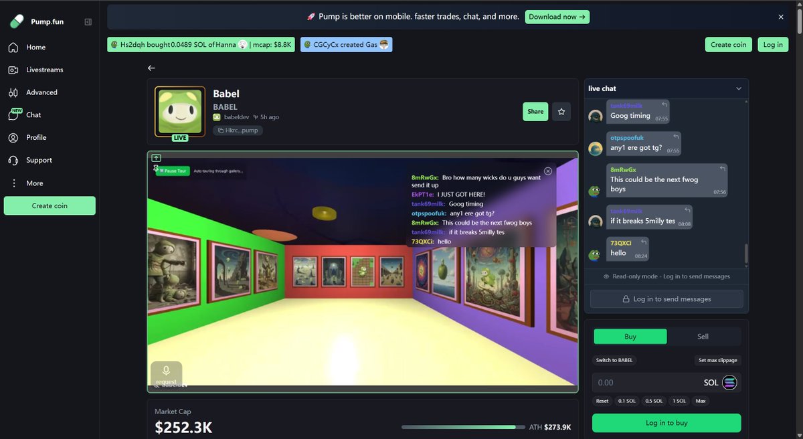803x439 pixels.
Task: Click 8mRwGx username in live chat
Action: pyautogui.click(x=623, y=170)
